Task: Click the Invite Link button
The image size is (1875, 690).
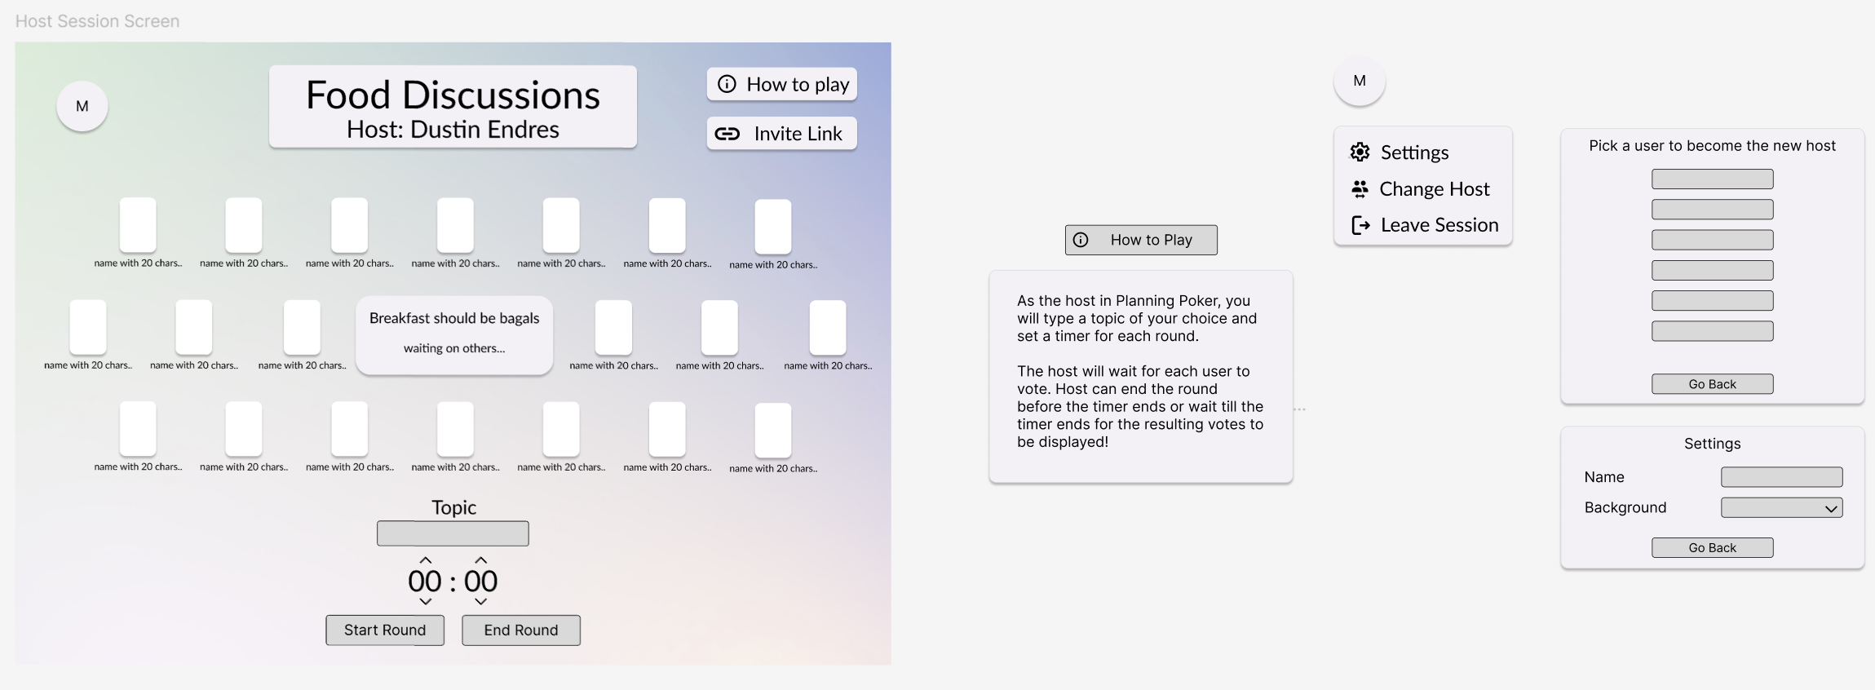Action: [x=782, y=134]
